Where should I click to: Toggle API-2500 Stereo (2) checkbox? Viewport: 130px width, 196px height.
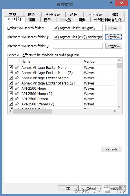tap(11, 104)
